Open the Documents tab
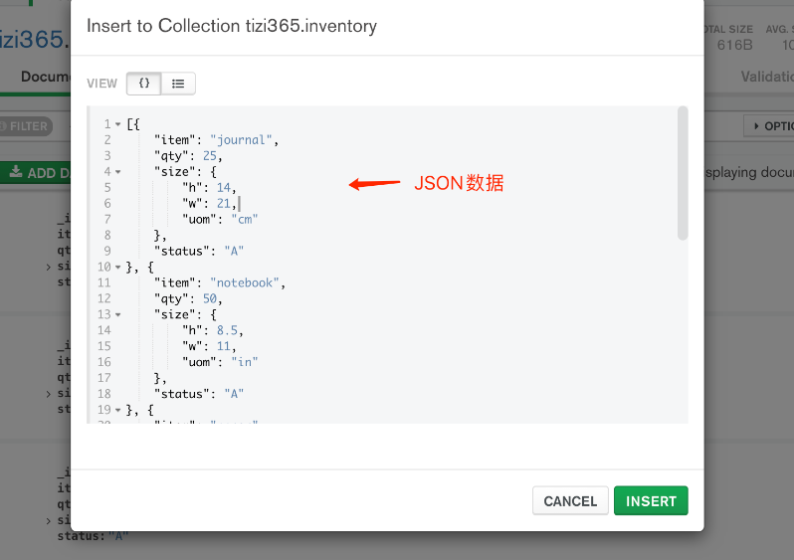Image resolution: width=794 pixels, height=560 pixels. pyautogui.click(x=45, y=77)
